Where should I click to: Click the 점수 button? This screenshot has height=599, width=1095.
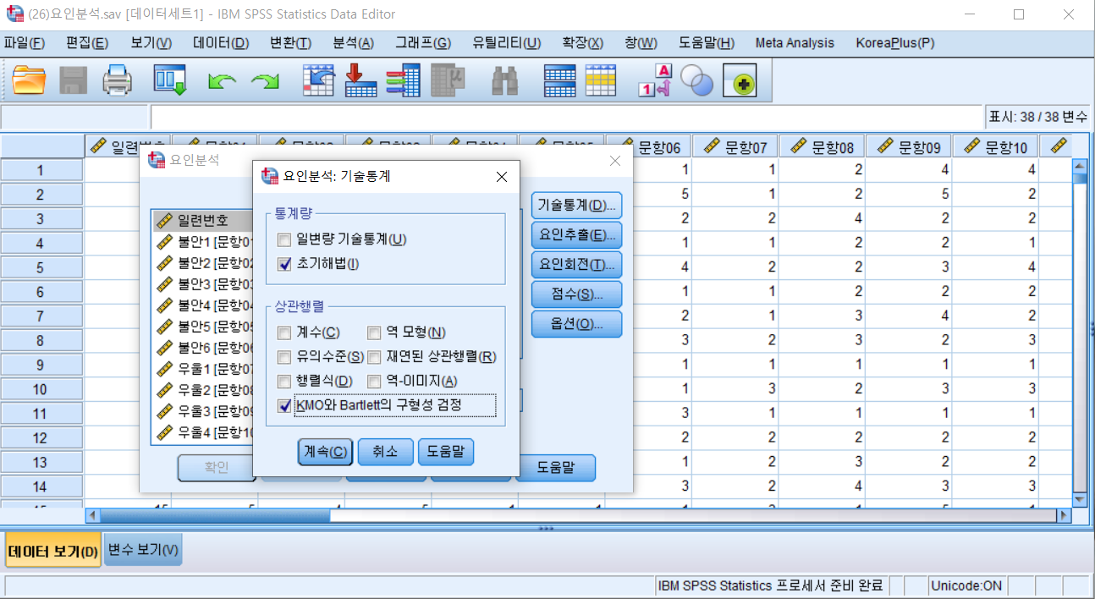click(577, 294)
